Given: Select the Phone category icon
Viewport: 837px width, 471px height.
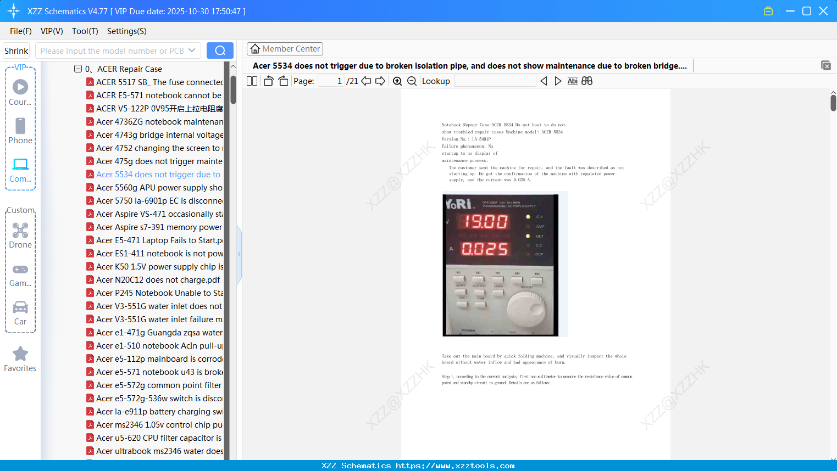Looking at the screenshot, I should 20,126.
